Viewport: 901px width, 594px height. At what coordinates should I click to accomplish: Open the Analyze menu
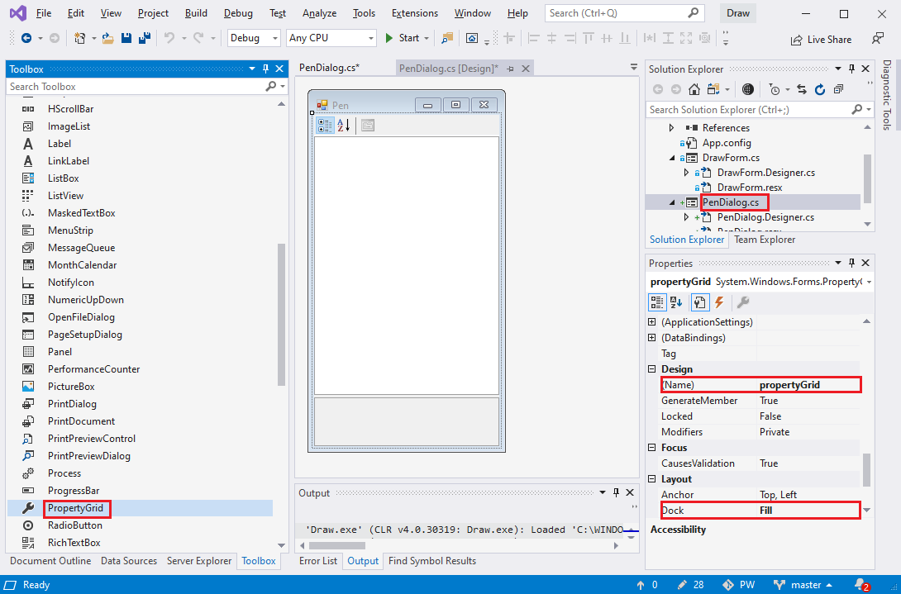coord(319,13)
